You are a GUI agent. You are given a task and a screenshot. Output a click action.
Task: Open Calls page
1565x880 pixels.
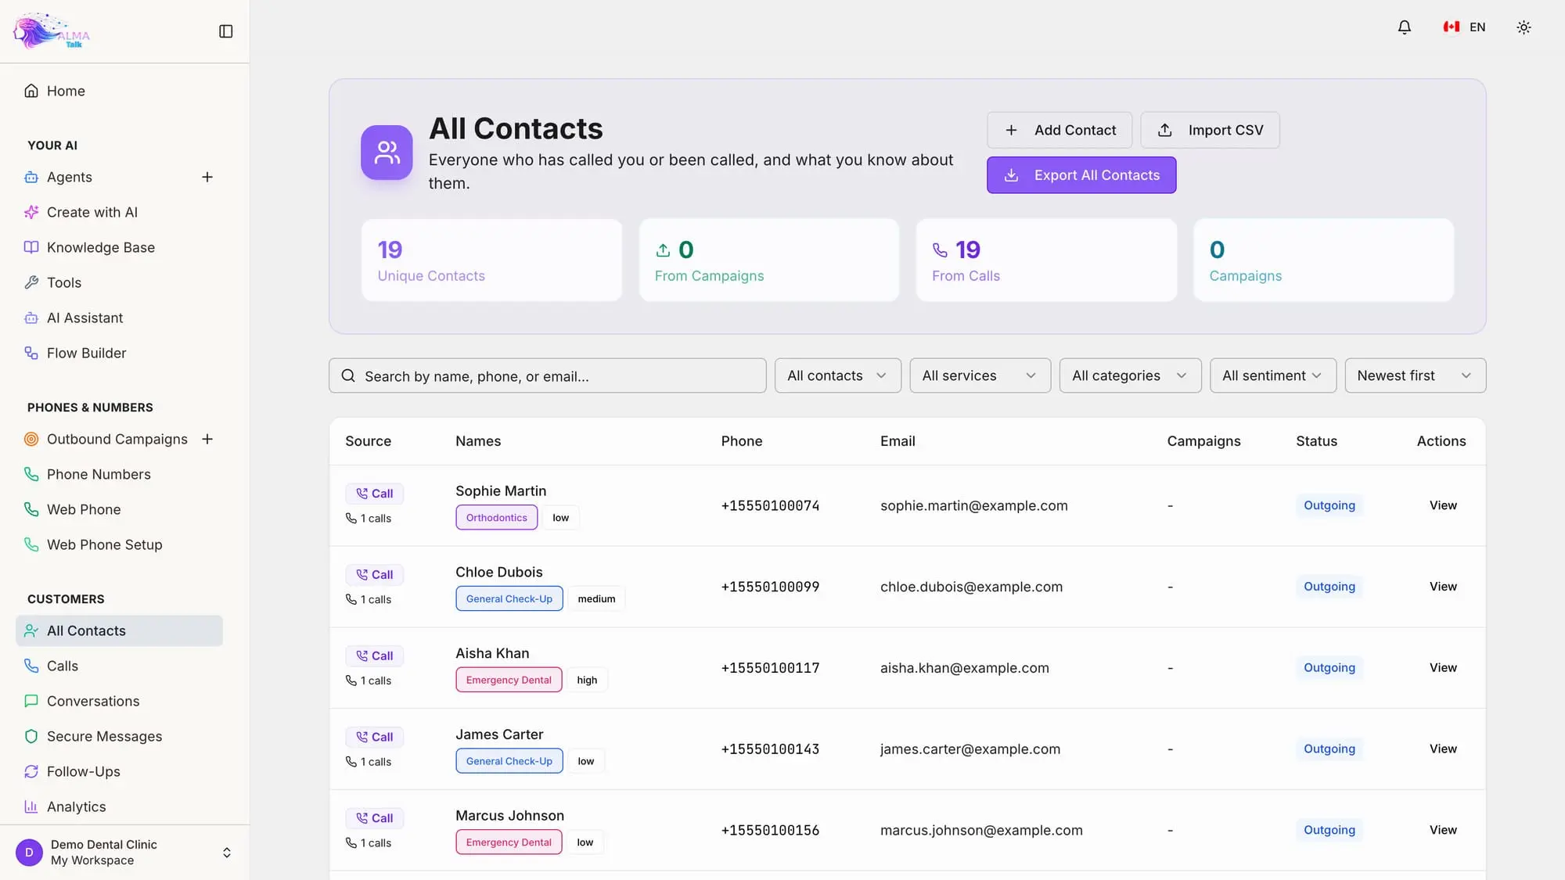click(x=119, y=666)
